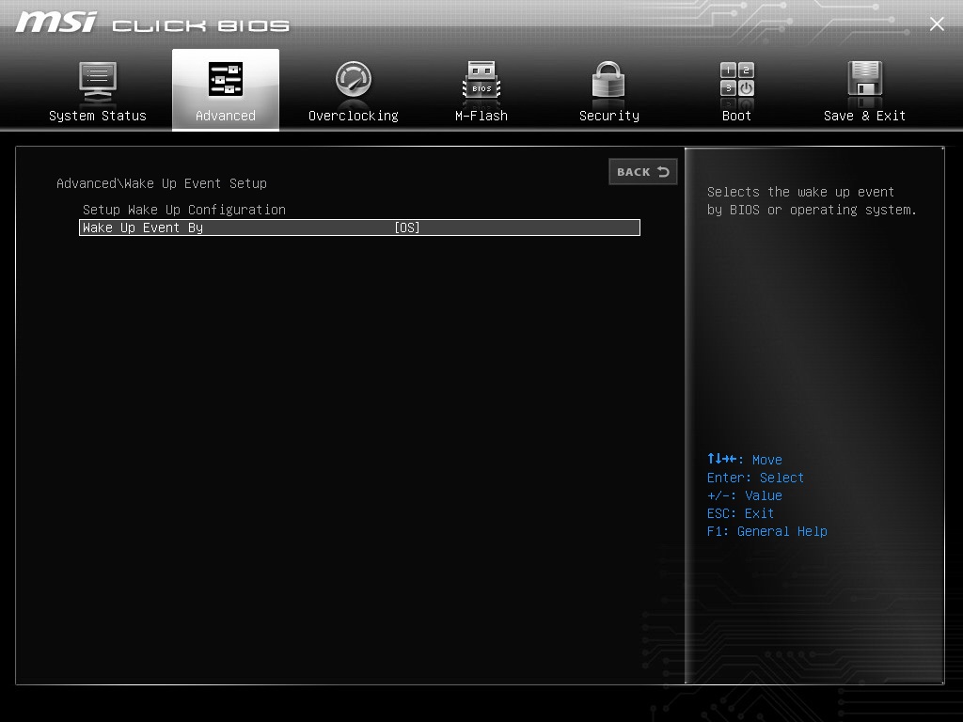Viewport: 963px width, 722px height.
Task: Open the Overclocking gauge icon
Action: pyautogui.click(x=354, y=79)
